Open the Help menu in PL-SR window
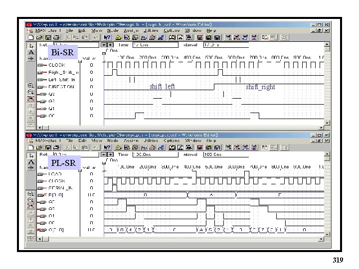Screen dimensions: 359x269 [x=211, y=140]
